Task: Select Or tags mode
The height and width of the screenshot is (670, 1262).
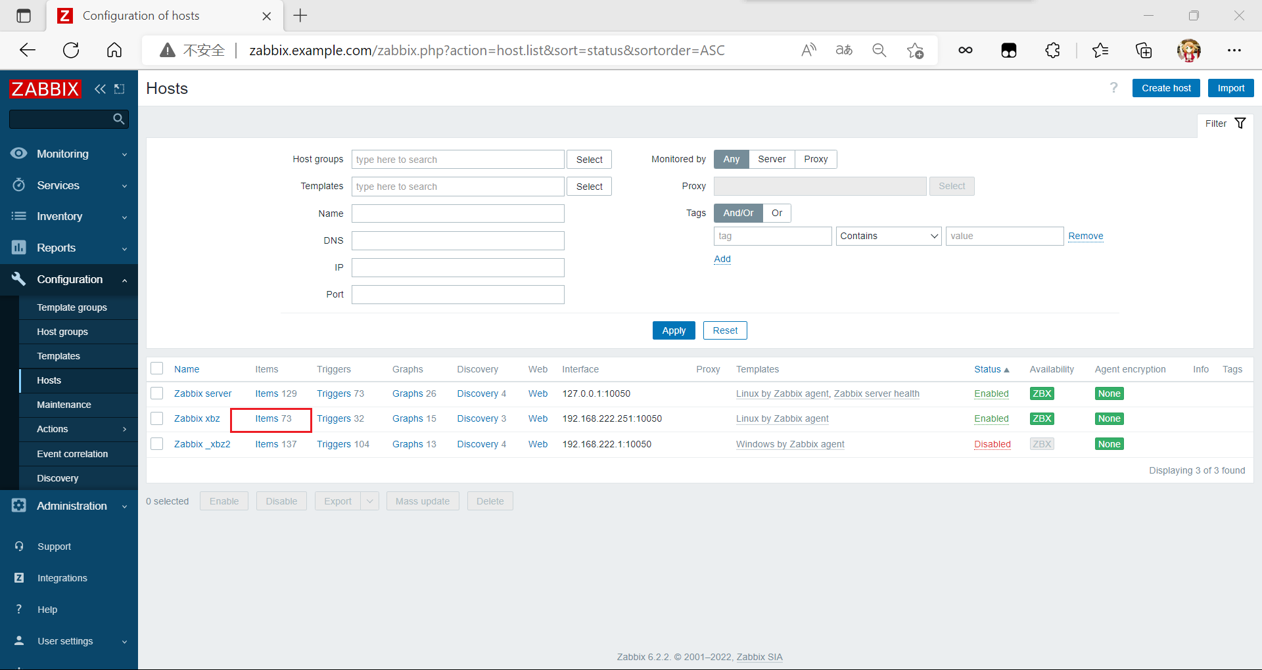Action: [777, 213]
